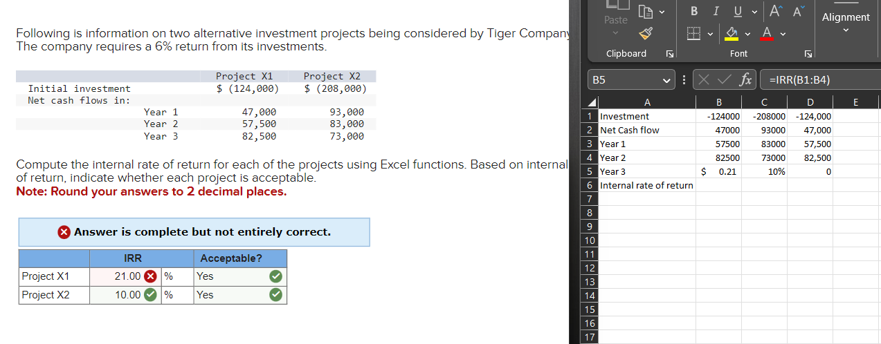Screen dimensions: 881x344
Task: Click the red incorrect mark beside 21.00
Action: pyautogui.click(x=150, y=276)
